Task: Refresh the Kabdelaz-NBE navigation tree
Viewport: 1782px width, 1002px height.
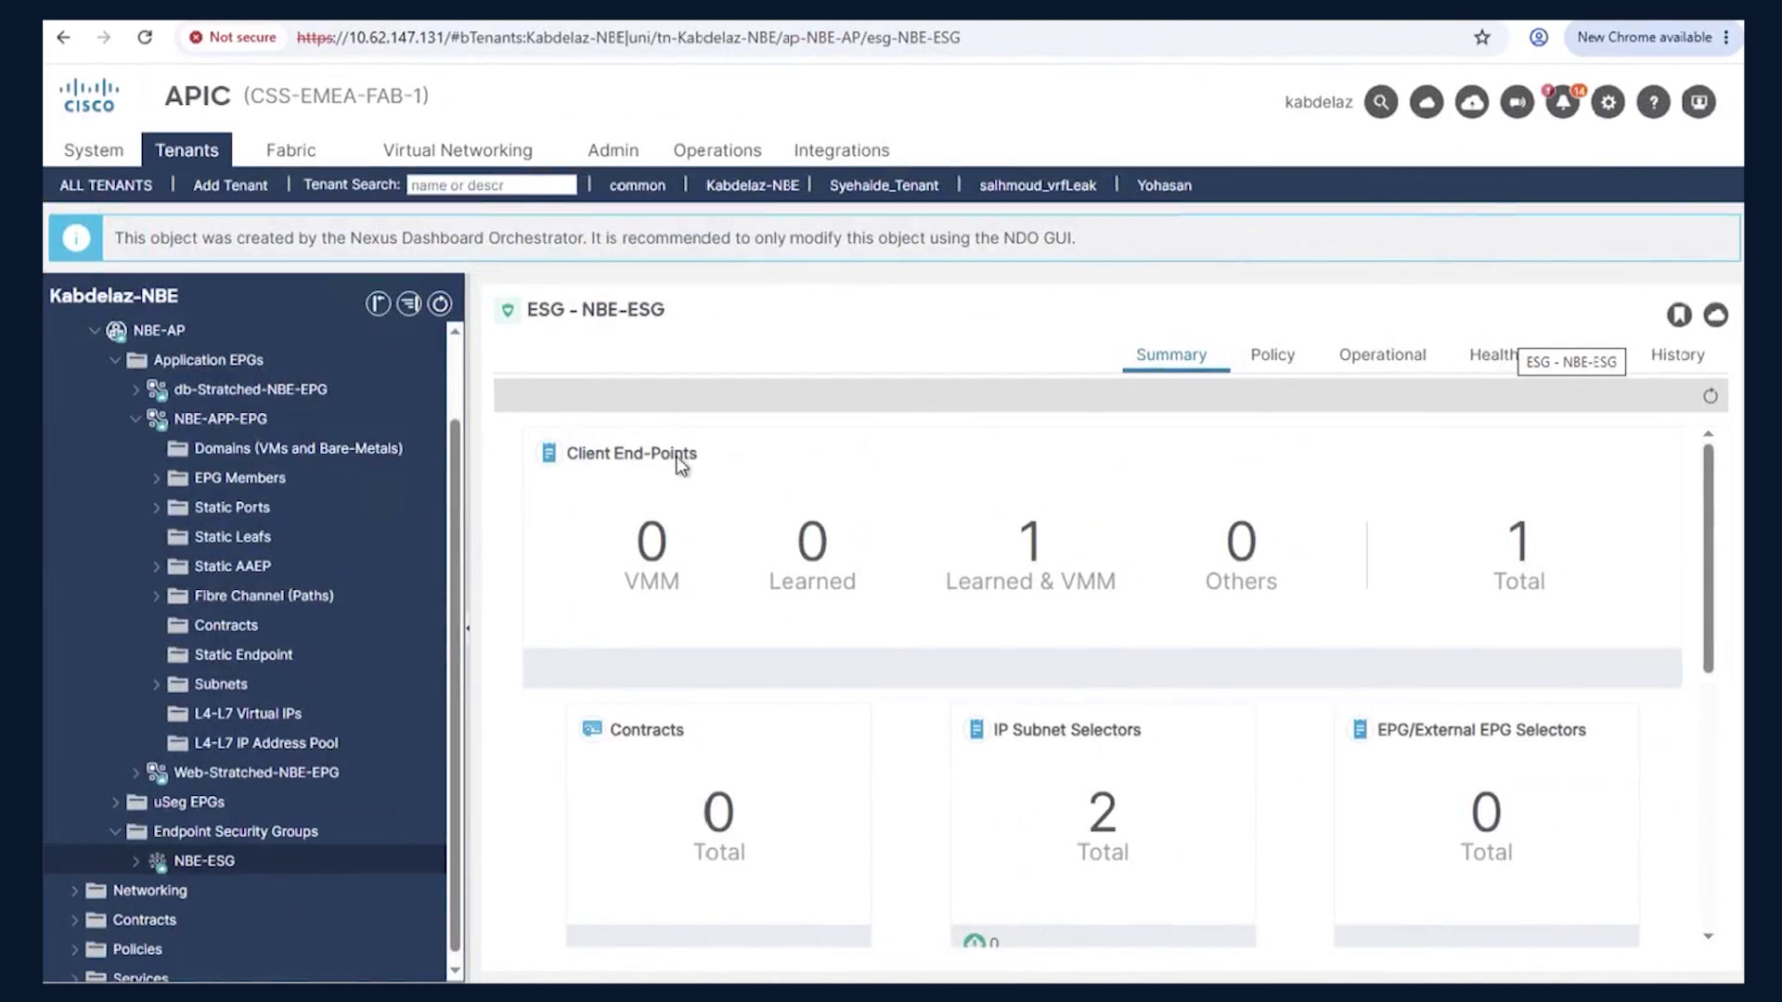Action: [x=440, y=303]
